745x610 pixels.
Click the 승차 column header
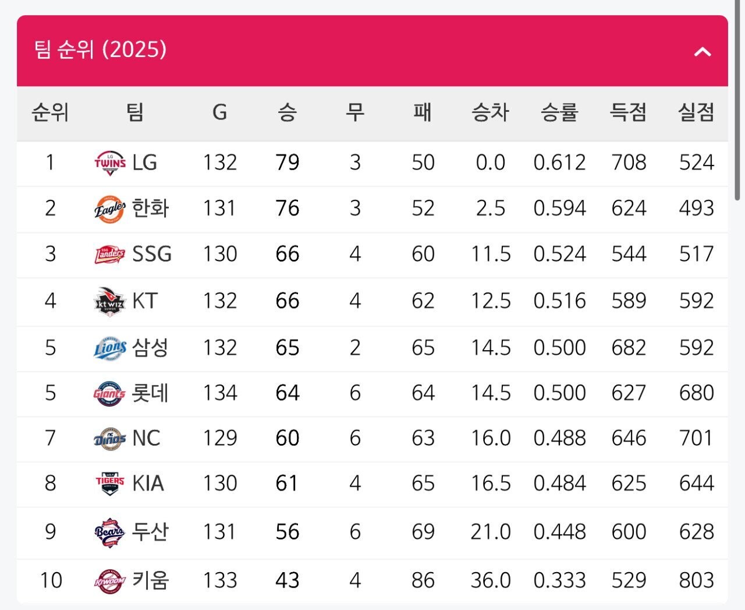pos(491,112)
